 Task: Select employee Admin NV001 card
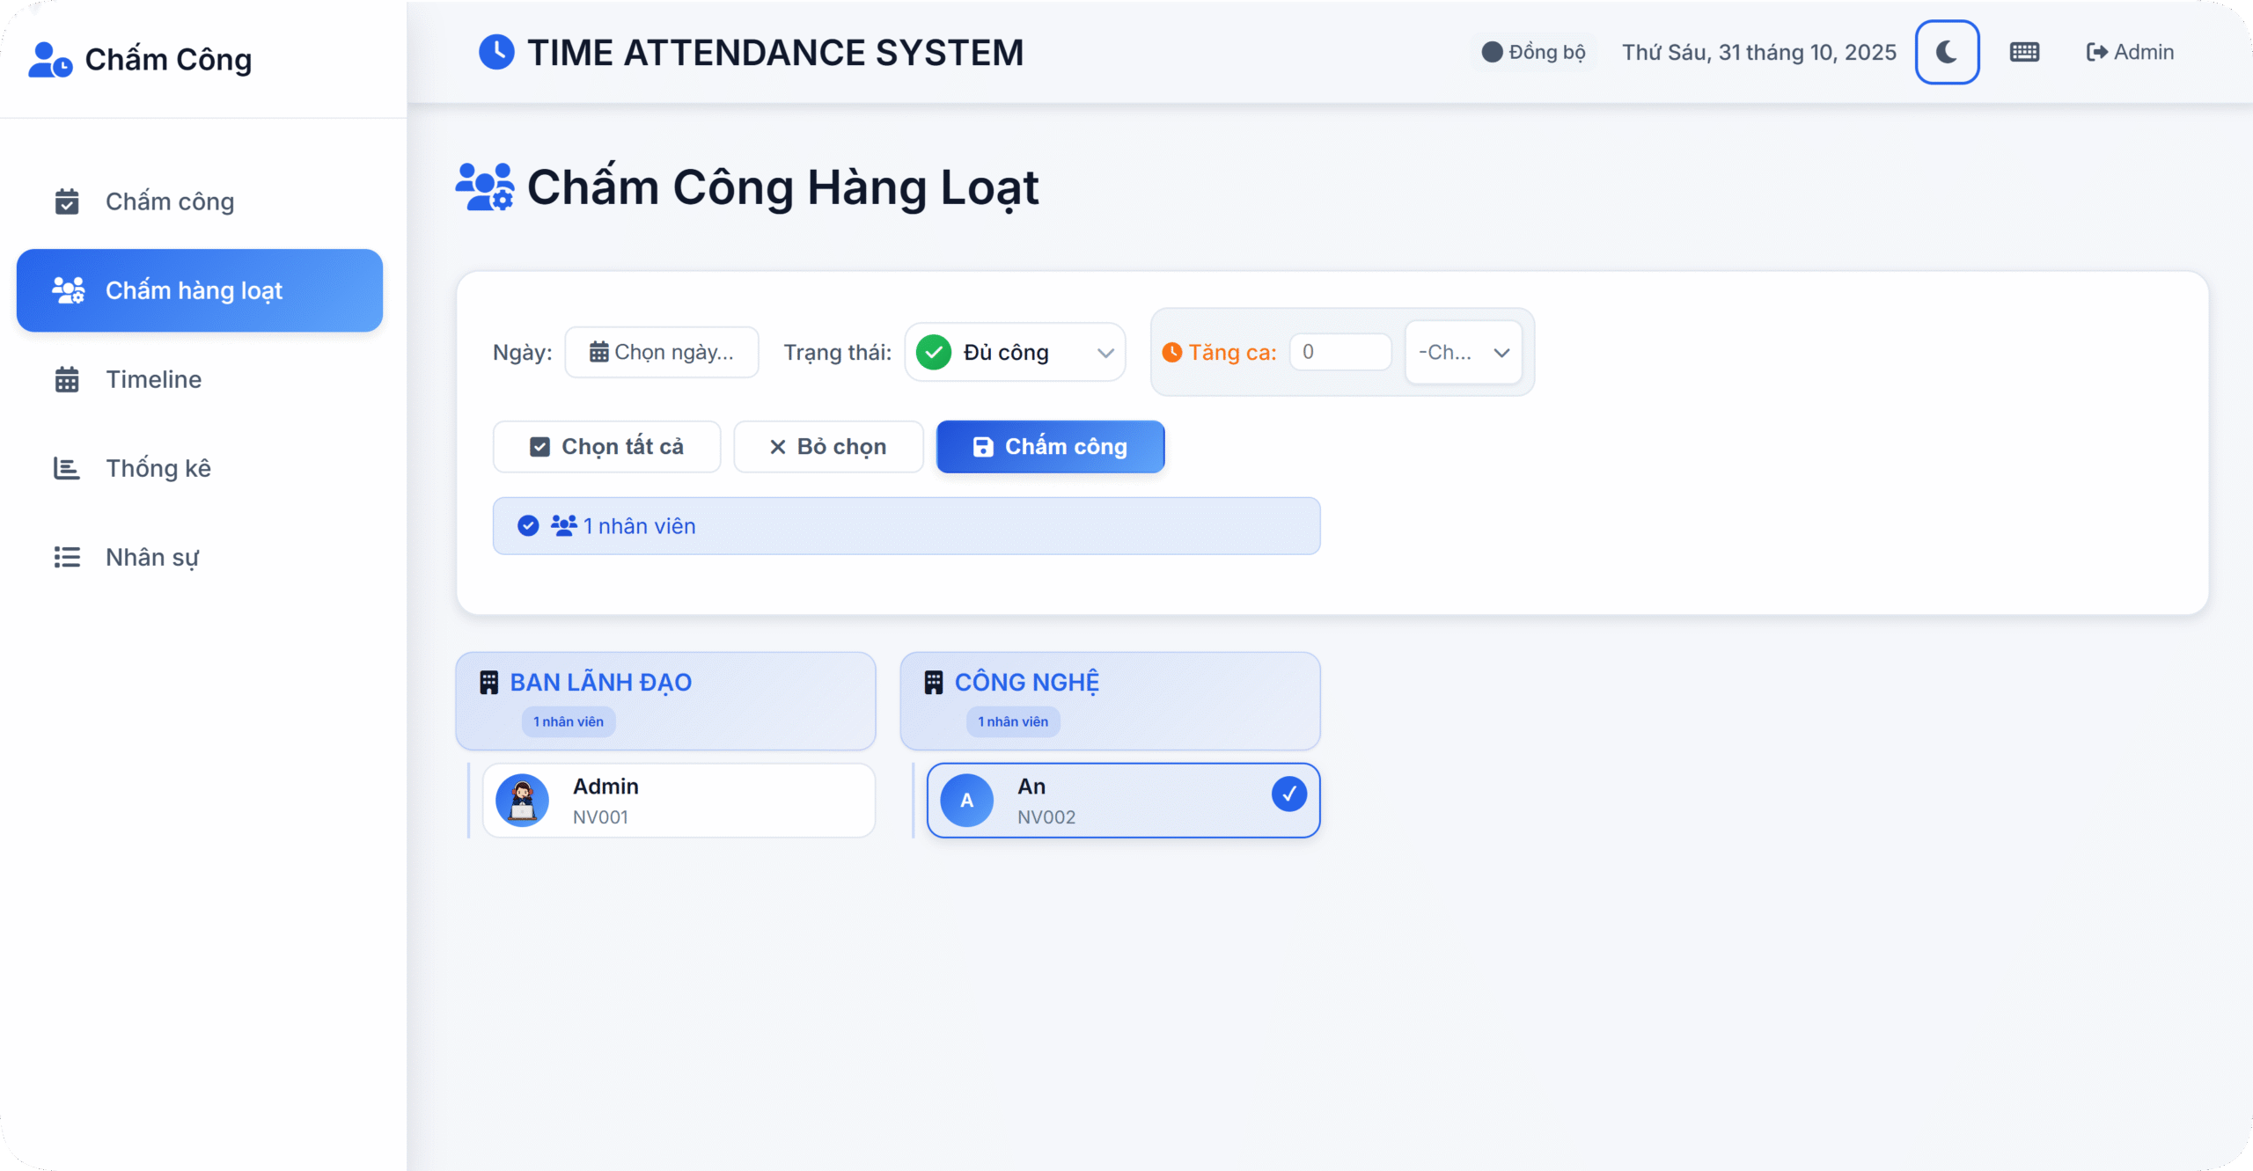point(679,801)
